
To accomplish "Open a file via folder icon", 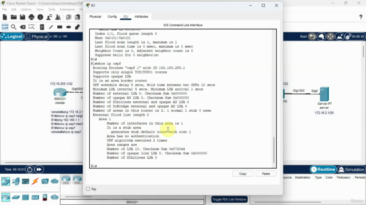I will [14, 17].
